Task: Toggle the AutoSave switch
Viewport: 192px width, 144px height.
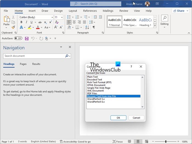Action: click(x=18, y=38)
